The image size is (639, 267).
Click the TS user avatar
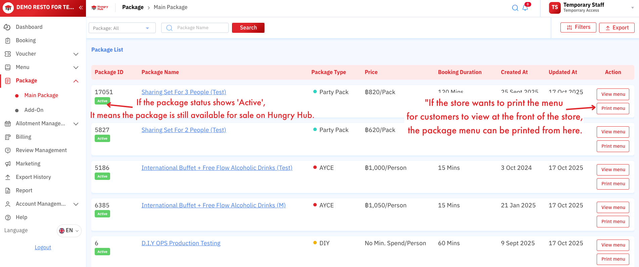pos(555,8)
